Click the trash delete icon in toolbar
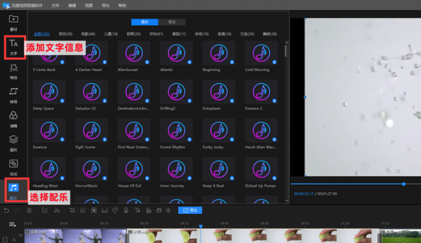This screenshot has width=421, height=243. pos(29,211)
